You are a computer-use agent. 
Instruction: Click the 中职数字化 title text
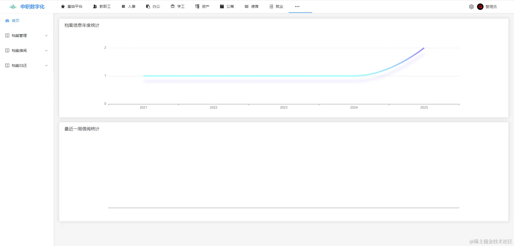[32, 7]
